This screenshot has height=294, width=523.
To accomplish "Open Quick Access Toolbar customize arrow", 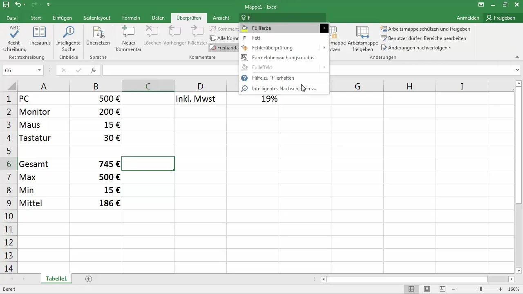I will click(49, 5).
